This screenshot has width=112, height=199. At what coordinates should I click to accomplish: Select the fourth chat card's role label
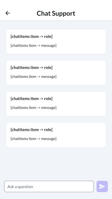[31, 130]
